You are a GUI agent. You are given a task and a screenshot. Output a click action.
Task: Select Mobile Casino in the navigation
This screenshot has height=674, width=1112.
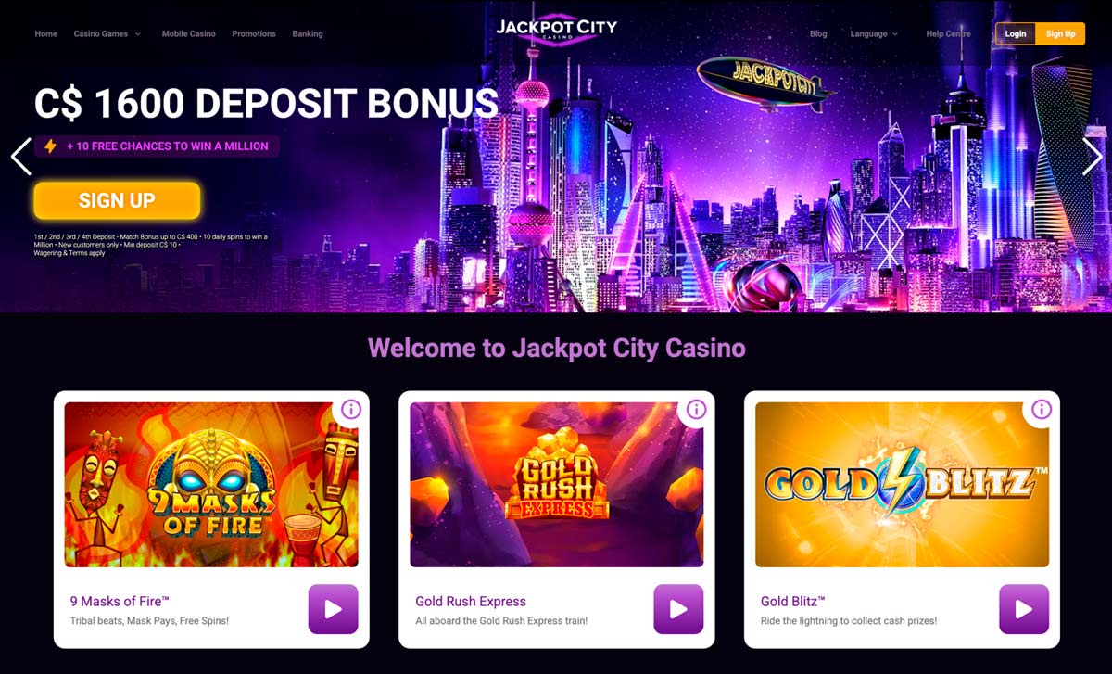(x=188, y=34)
